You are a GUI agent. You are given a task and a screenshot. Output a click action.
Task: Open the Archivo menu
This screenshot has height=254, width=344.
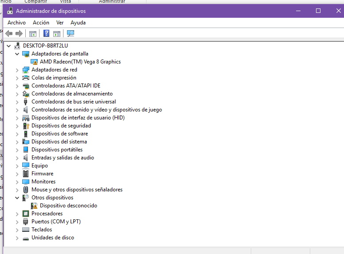coord(16,23)
